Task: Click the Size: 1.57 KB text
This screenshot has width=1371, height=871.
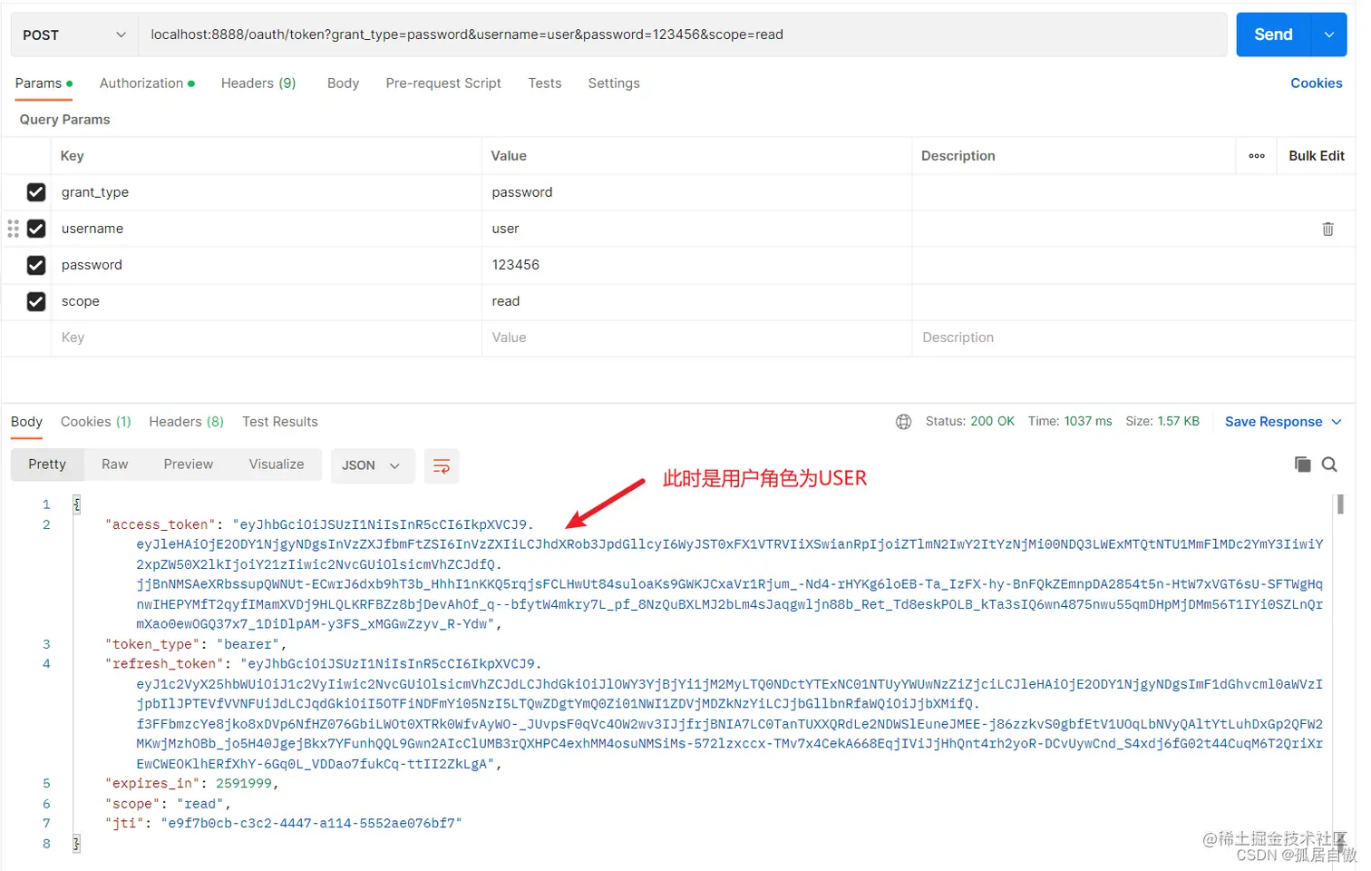Action: [x=1162, y=422]
